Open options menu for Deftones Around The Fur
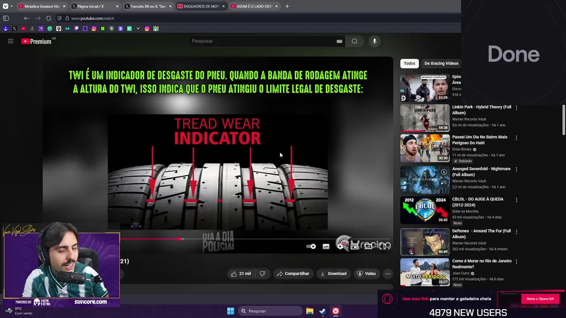566x318 pixels. click(x=516, y=231)
